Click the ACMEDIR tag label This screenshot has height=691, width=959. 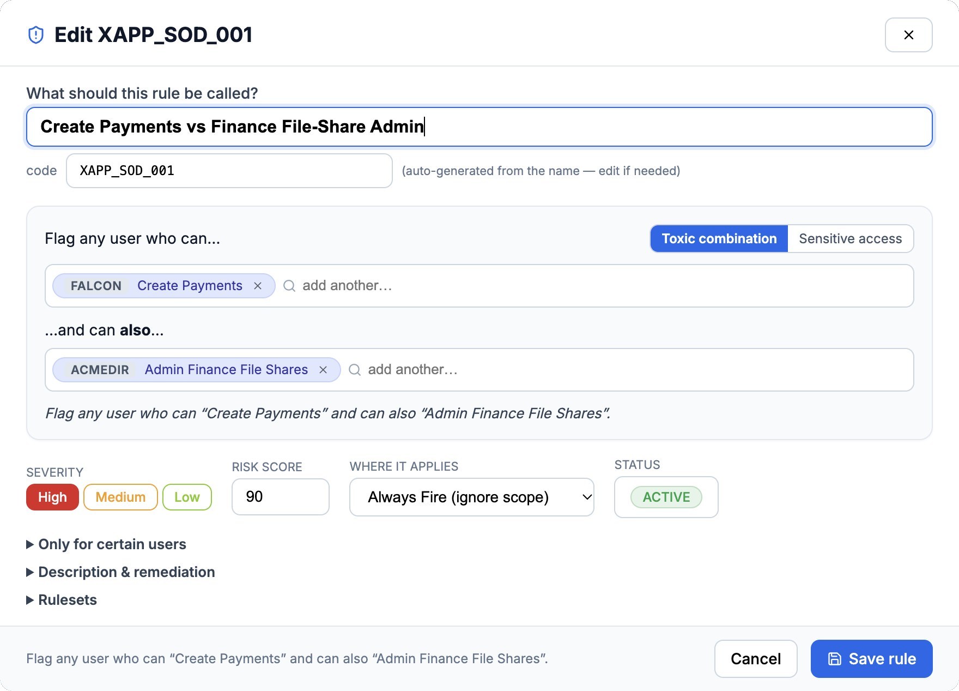(x=100, y=370)
